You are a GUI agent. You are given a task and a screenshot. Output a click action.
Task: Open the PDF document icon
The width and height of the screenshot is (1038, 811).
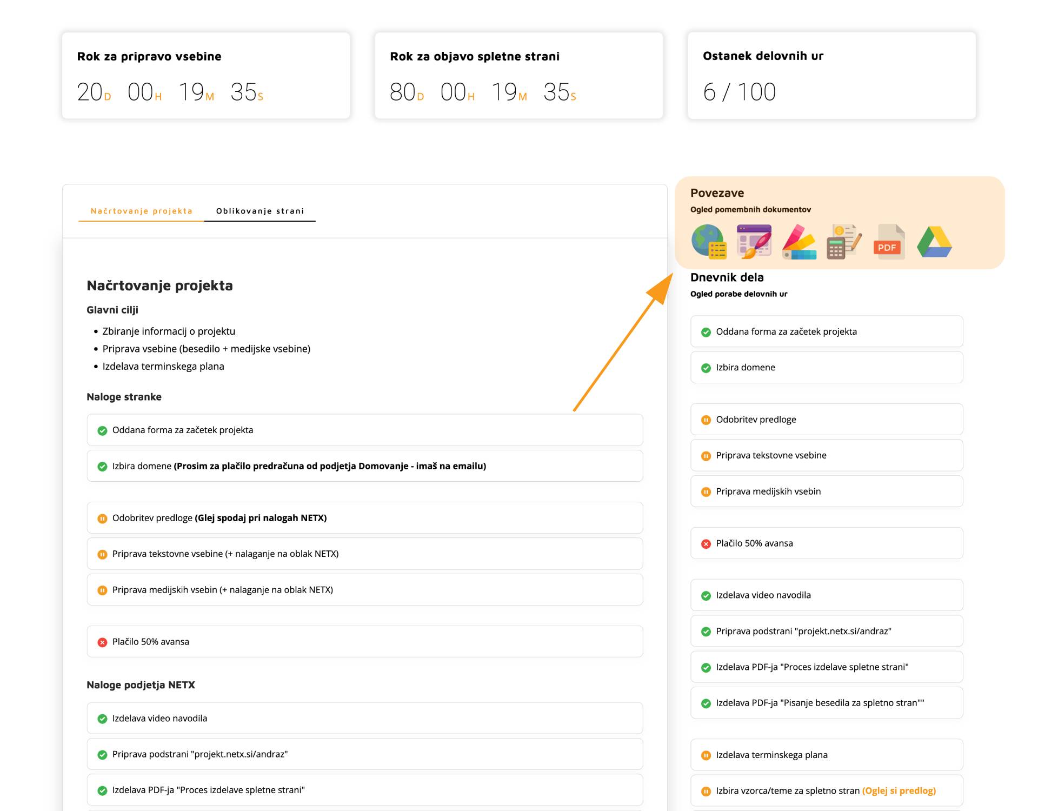(x=889, y=242)
